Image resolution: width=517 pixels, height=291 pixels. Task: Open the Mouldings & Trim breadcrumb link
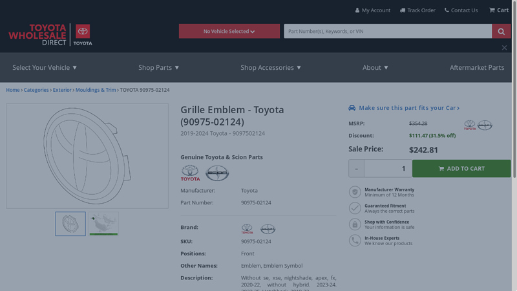coord(96,90)
